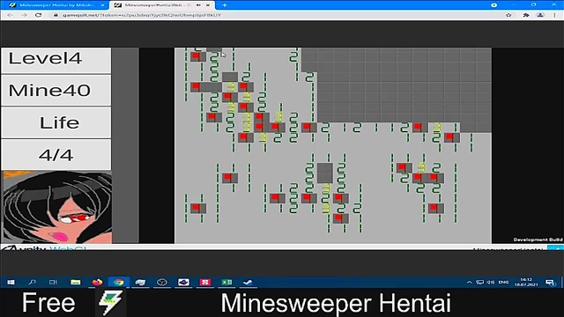The height and width of the screenshot is (317, 564).
Task: Change the ENG input language
Action: (x=503, y=282)
